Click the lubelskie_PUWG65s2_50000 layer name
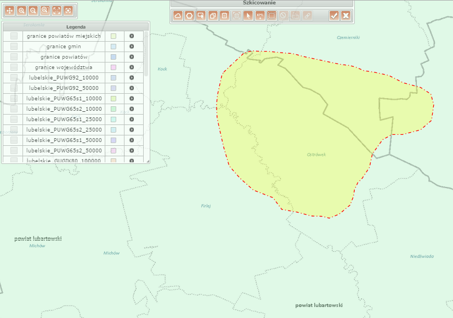This screenshot has width=453, height=318. pos(64,150)
